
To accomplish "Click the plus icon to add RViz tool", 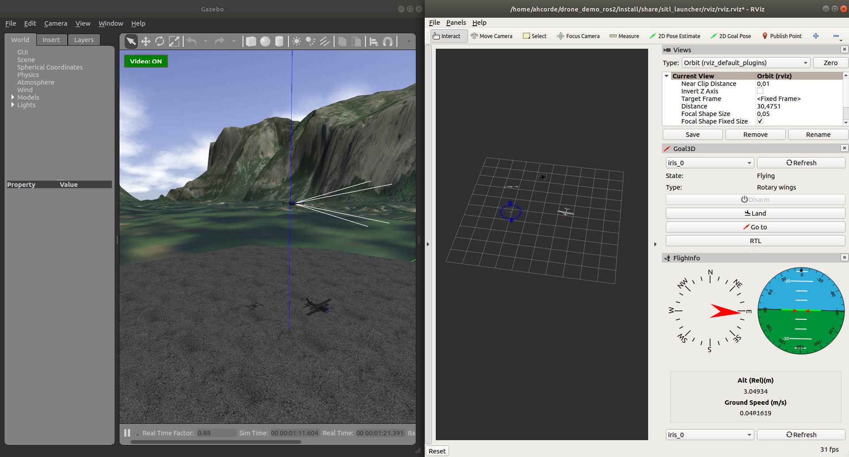I will (x=816, y=36).
